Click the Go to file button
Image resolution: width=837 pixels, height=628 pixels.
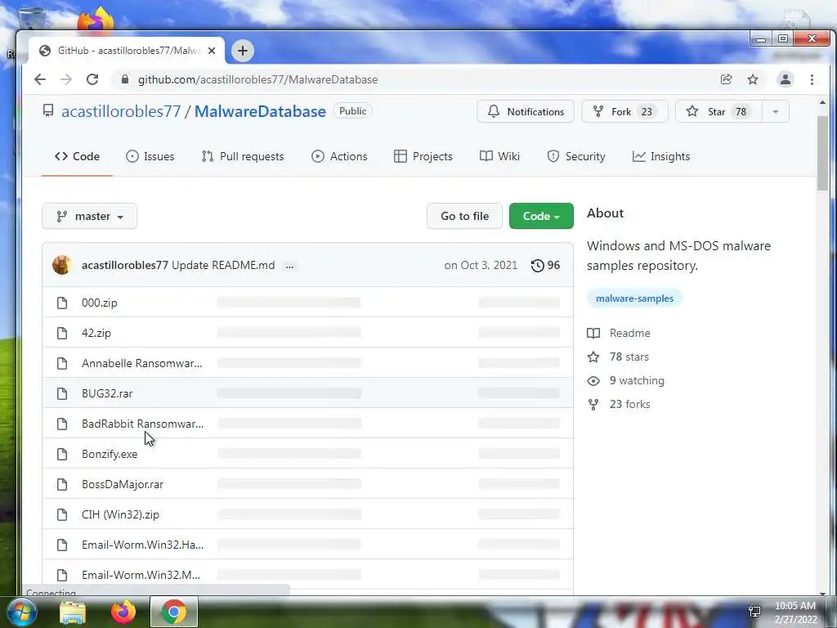[x=464, y=216]
